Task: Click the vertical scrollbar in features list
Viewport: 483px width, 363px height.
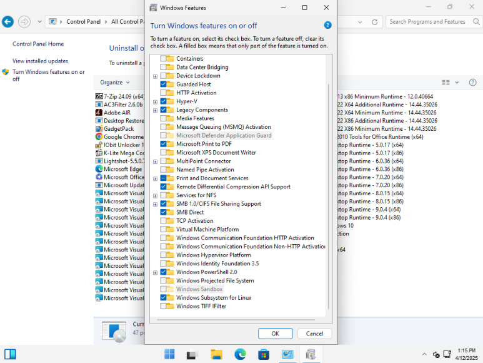Action: (x=329, y=196)
